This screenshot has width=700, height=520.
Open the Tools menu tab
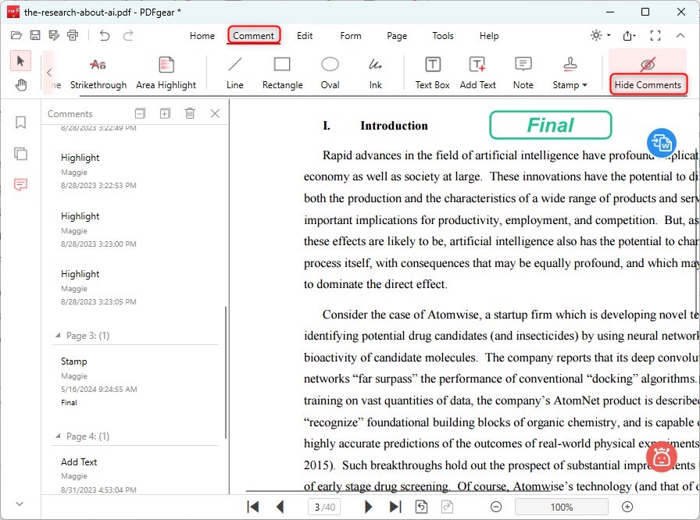[x=443, y=36]
